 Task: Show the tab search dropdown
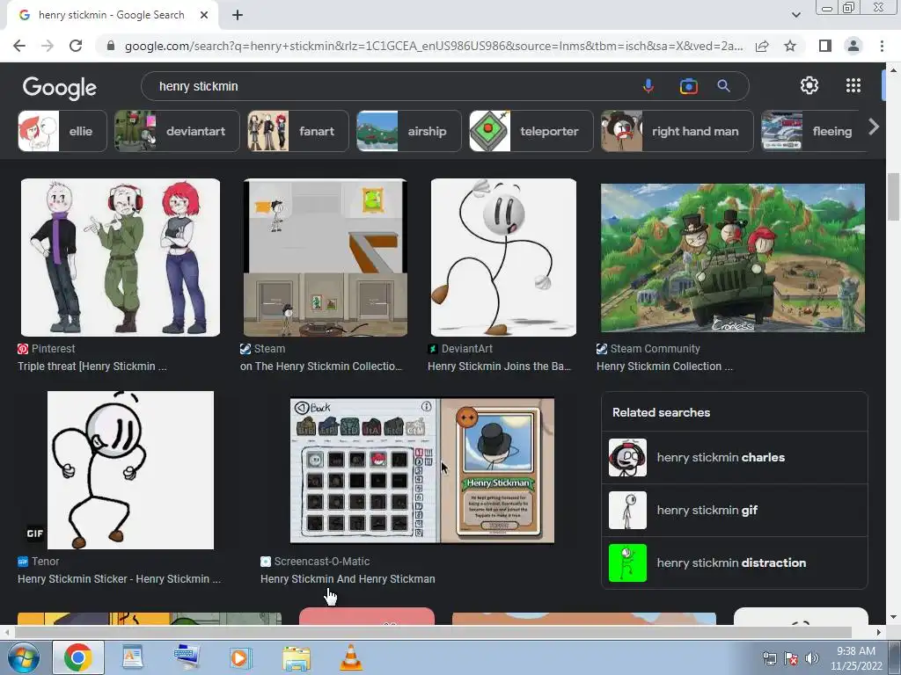[795, 15]
